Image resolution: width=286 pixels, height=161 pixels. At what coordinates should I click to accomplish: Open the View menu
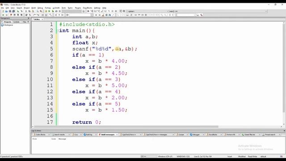pyautogui.click(x=13, y=8)
